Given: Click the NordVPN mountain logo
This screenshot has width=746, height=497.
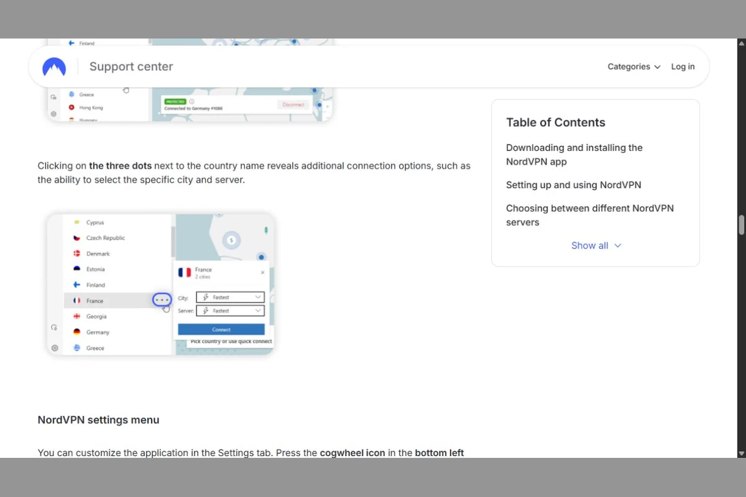Looking at the screenshot, I should coord(54,66).
